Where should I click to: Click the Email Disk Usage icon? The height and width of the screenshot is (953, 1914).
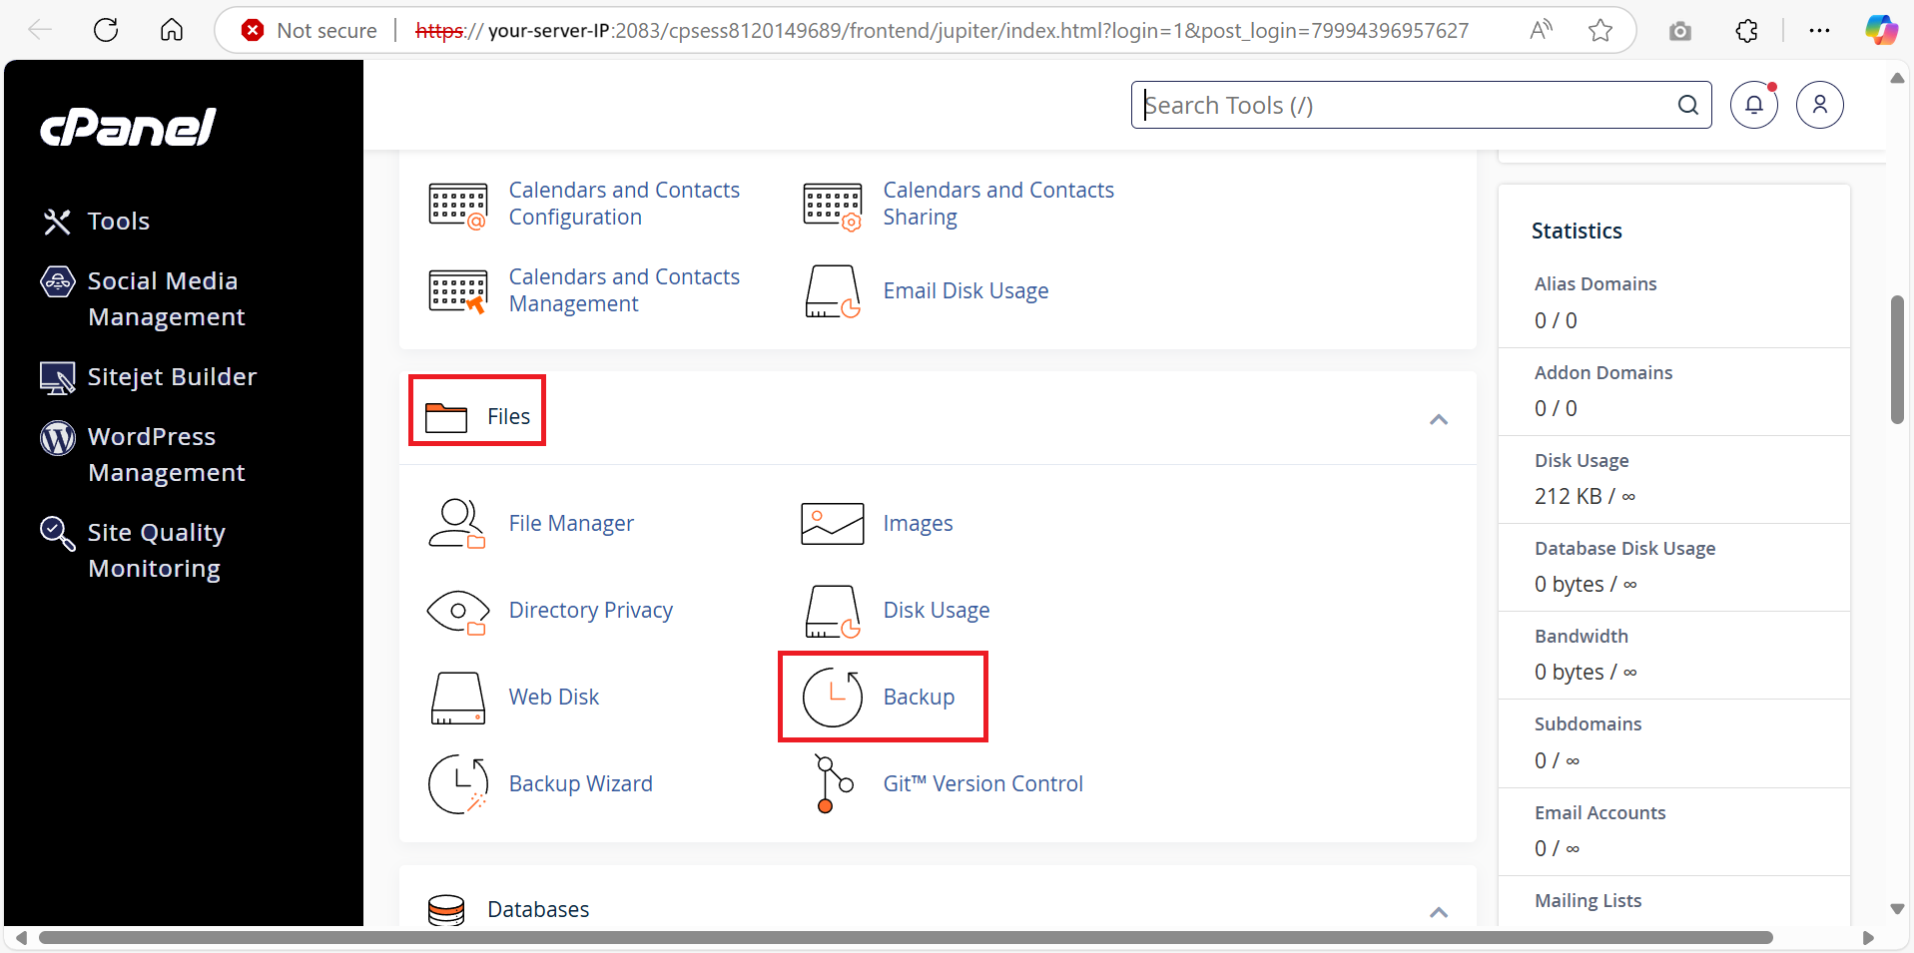click(833, 291)
